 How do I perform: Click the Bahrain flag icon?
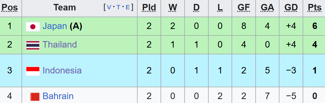(x=33, y=97)
